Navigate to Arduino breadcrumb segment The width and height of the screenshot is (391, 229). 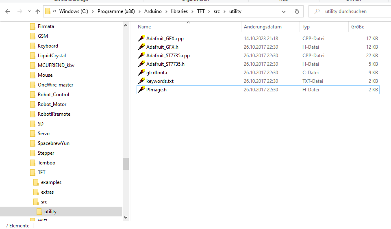(x=153, y=11)
